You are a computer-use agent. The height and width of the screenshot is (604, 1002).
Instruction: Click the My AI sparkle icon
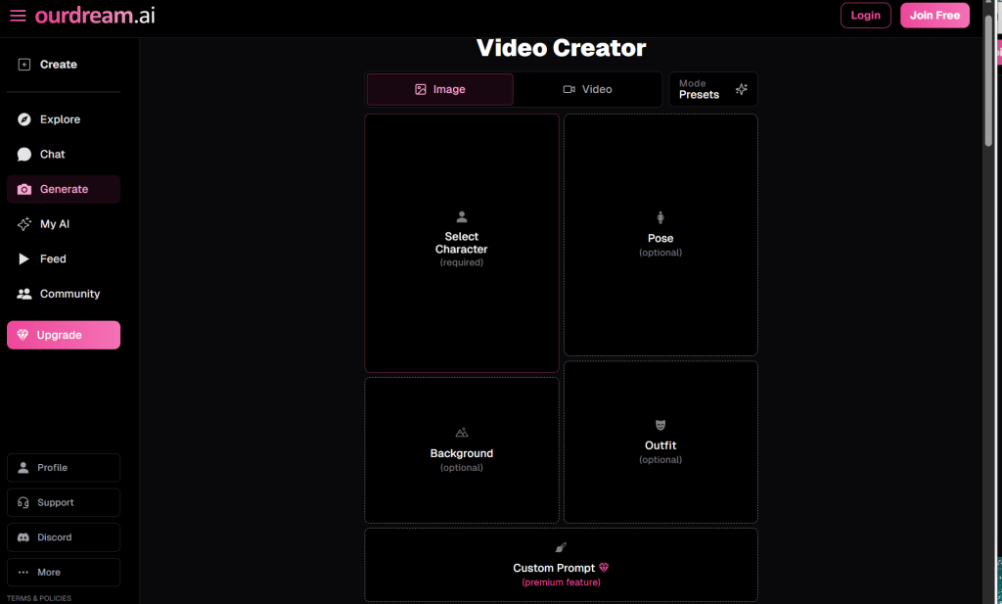pos(24,224)
